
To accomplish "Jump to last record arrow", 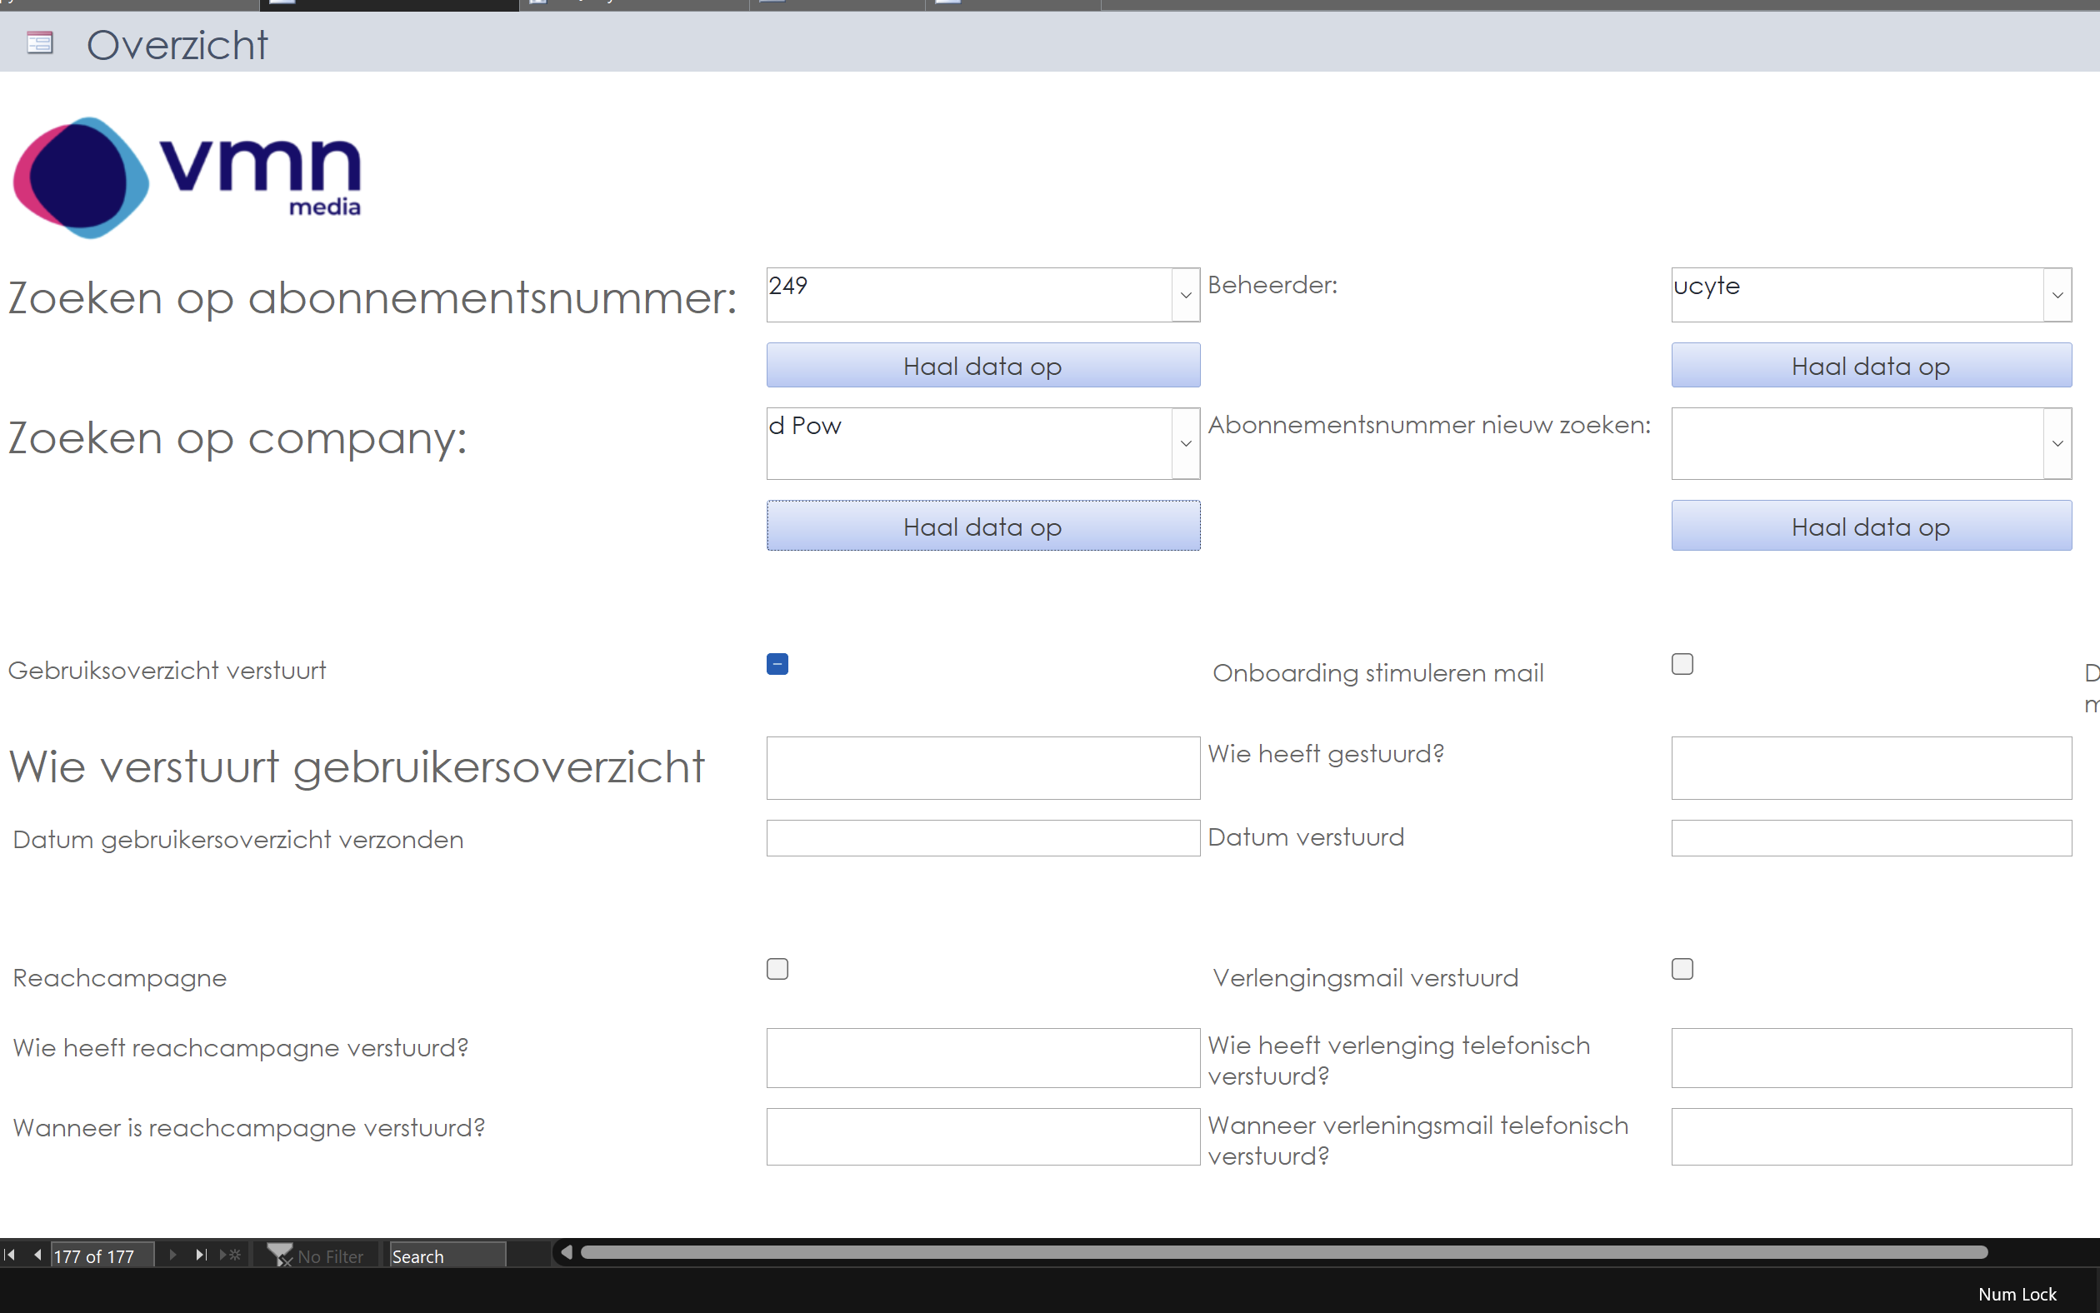I will [x=202, y=1255].
